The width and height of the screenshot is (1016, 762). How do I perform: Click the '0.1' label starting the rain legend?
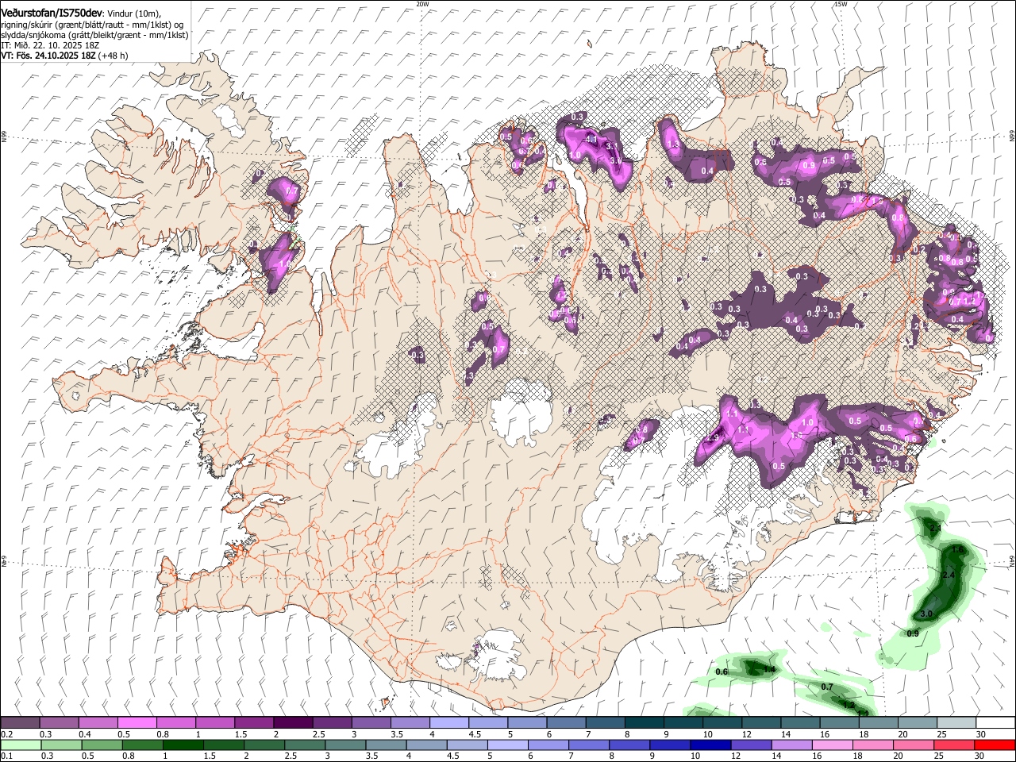[6, 756]
